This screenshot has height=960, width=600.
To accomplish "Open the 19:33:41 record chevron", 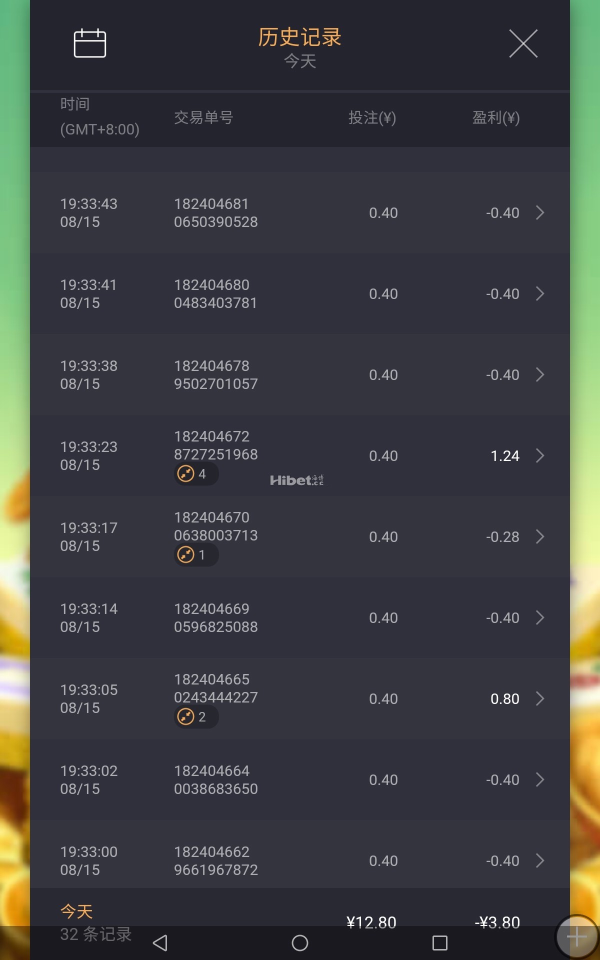I will point(540,293).
